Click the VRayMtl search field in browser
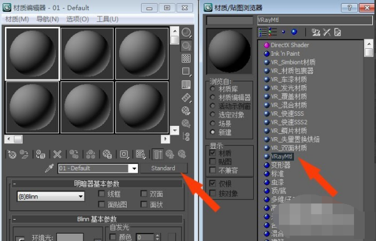Viewport: 376px width, 241px height. point(315,20)
